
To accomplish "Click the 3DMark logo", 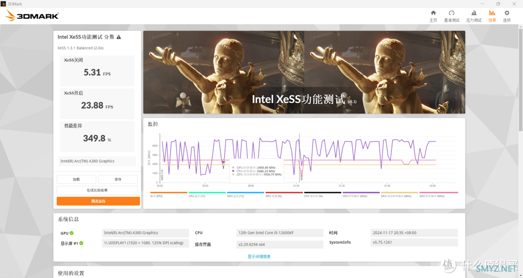I will [x=32, y=15].
